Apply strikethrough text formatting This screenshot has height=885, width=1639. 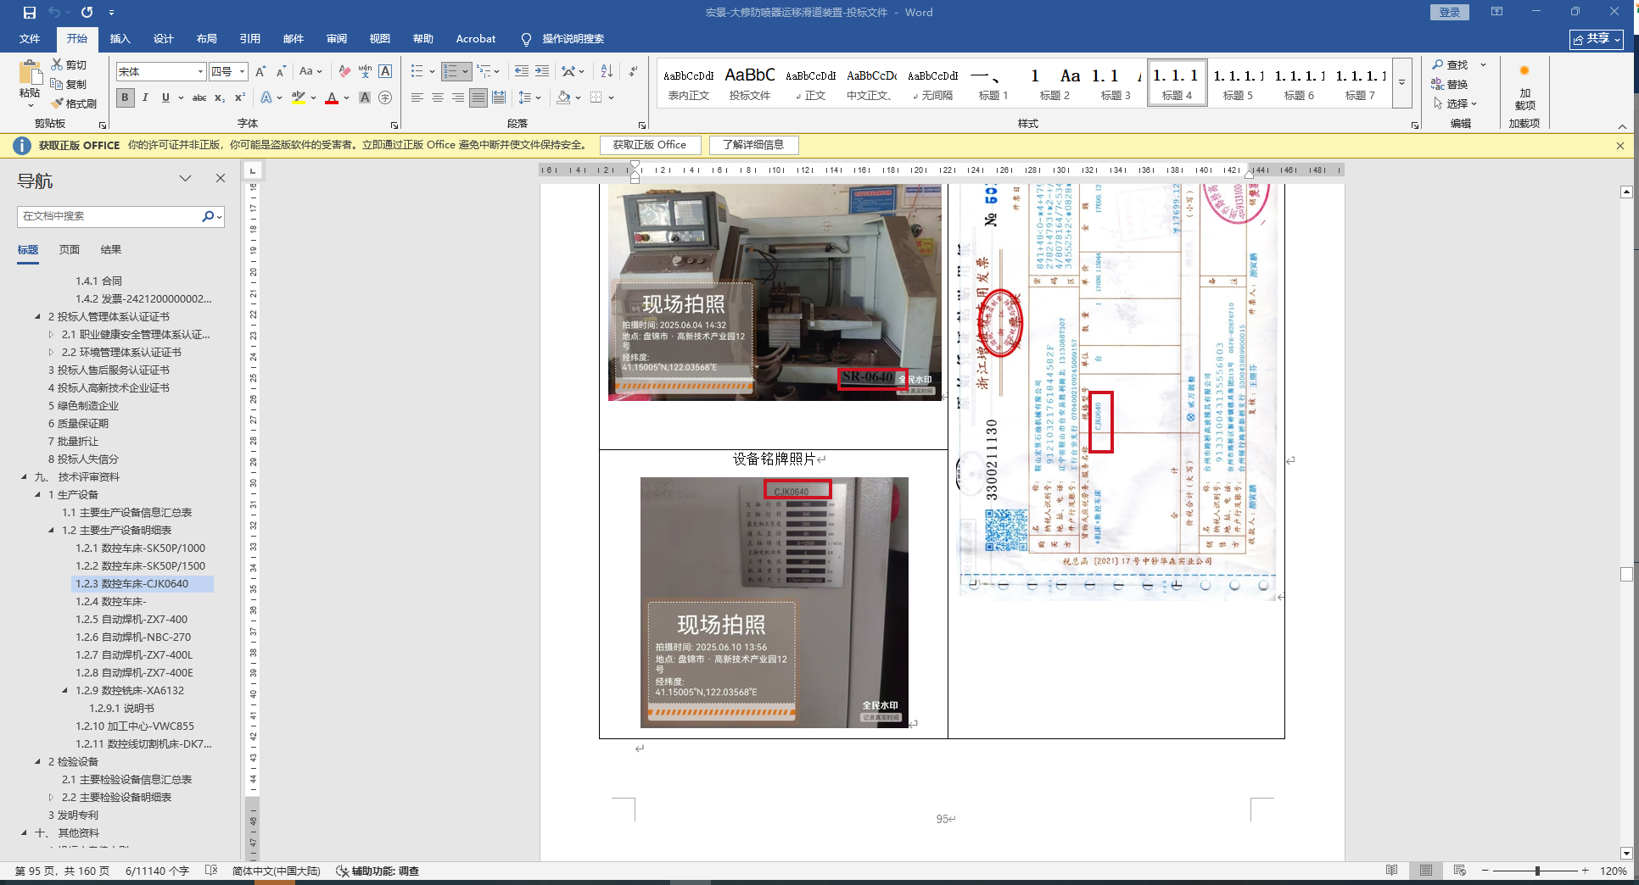tap(199, 98)
